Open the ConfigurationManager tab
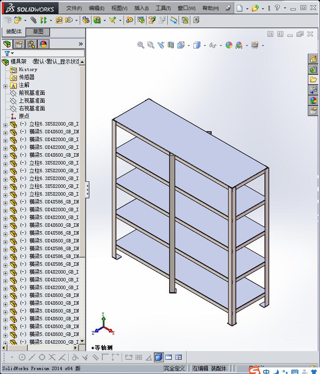The height and width of the screenshot is (374, 320). coord(31,44)
